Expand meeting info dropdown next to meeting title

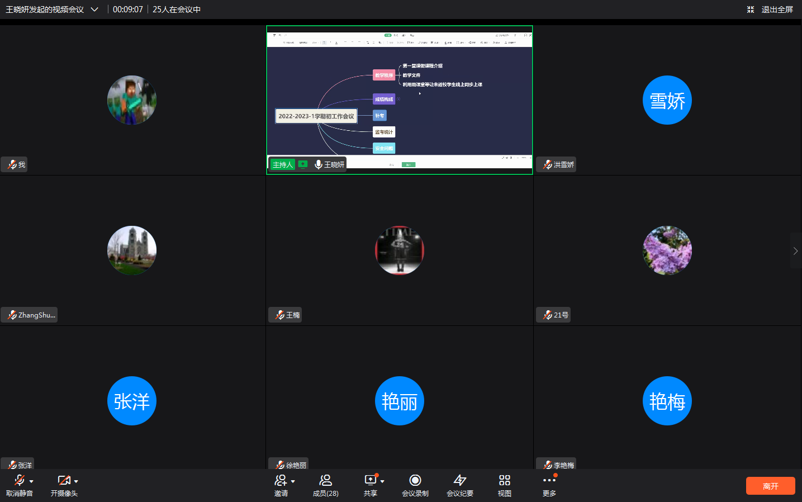pos(94,10)
